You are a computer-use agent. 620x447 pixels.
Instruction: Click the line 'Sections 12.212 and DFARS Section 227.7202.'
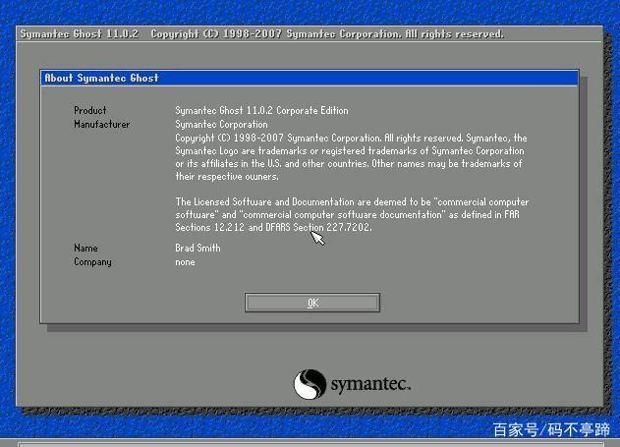pos(273,227)
